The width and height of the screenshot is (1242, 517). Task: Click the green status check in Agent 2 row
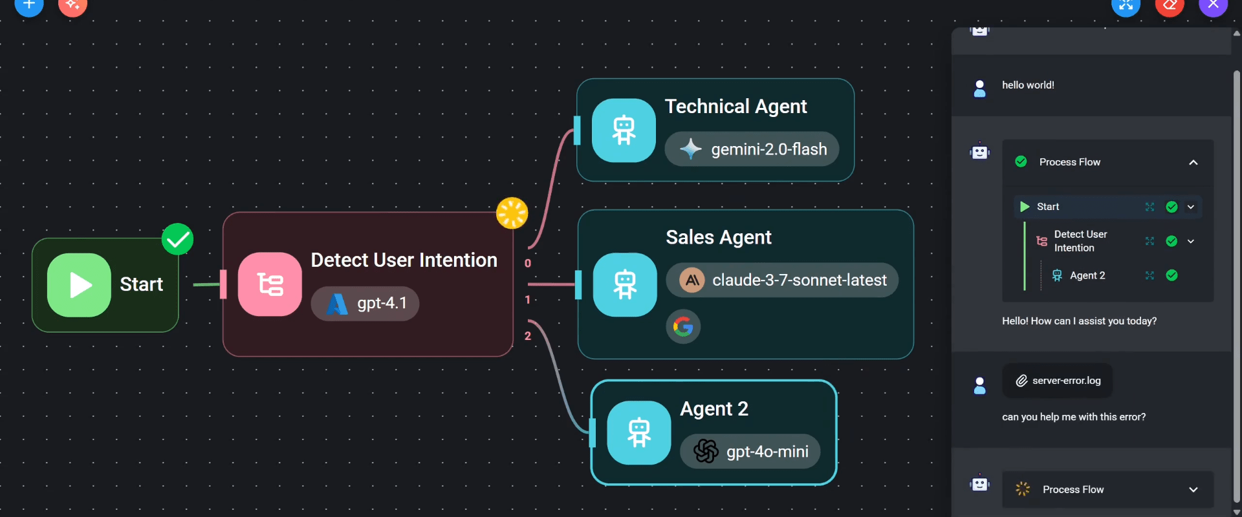[x=1171, y=275]
